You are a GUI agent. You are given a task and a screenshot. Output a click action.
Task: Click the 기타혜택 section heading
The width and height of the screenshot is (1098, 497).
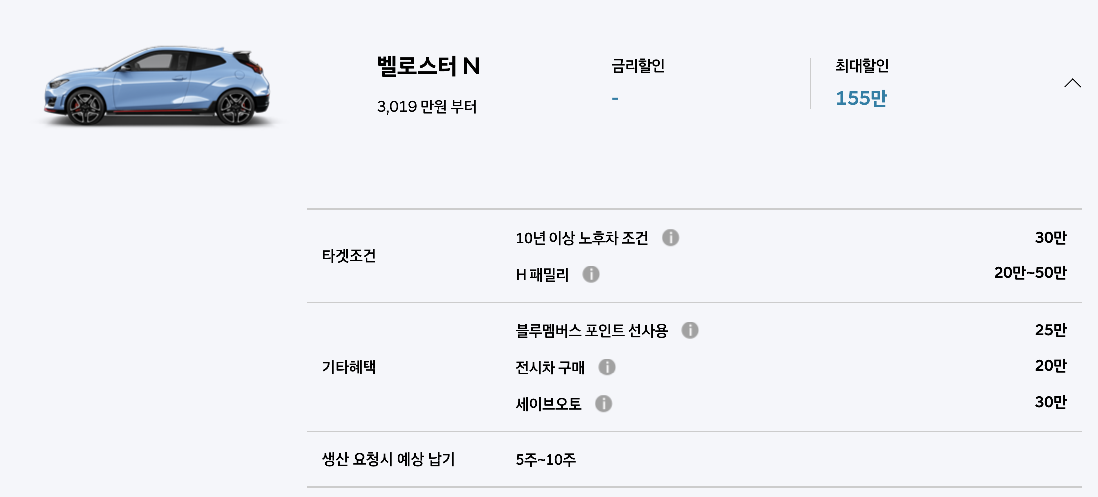[349, 367]
